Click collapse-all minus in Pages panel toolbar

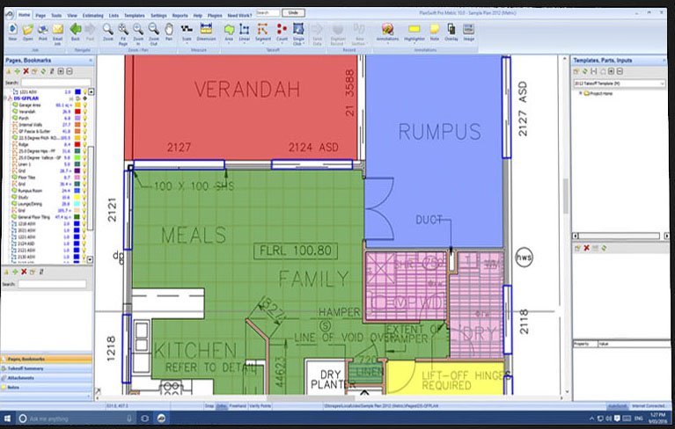tap(70, 71)
